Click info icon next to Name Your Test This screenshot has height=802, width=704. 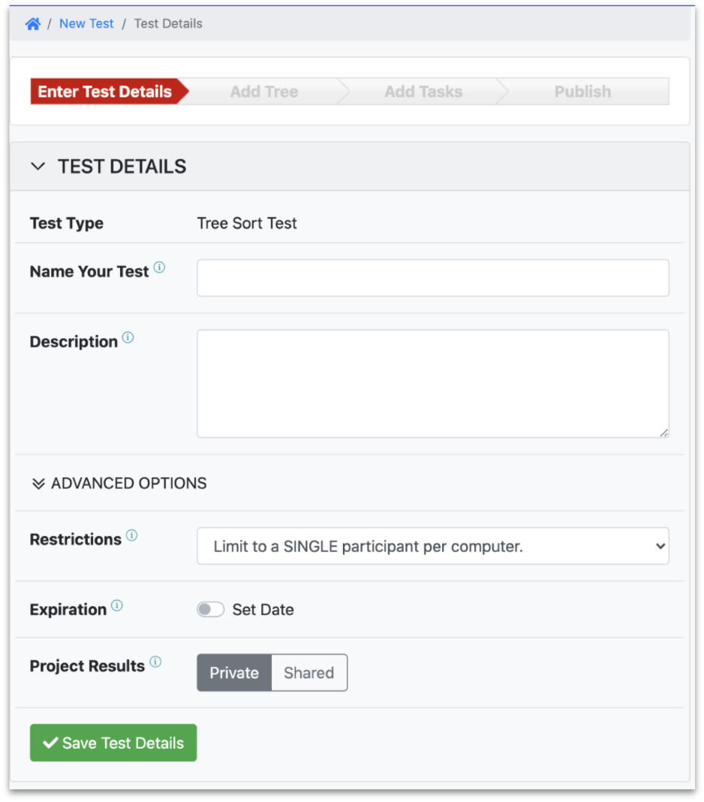pyautogui.click(x=159, y=267)
